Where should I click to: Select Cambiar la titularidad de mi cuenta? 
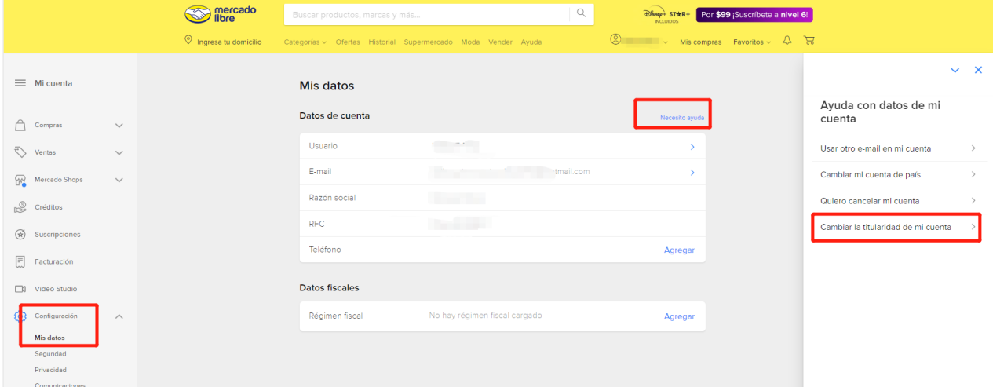(888, 227)
